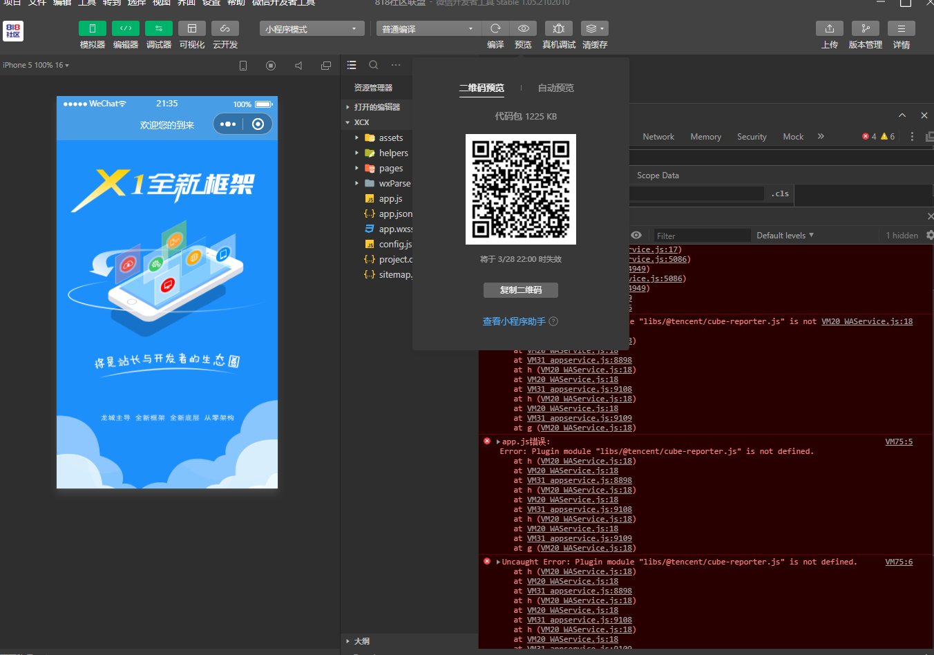Click the preview eye icon

click(523, 28)
